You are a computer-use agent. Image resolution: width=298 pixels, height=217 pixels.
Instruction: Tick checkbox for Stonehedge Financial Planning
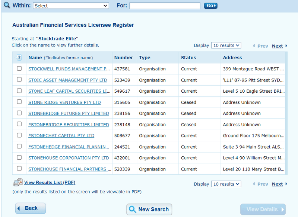point(19,146)
